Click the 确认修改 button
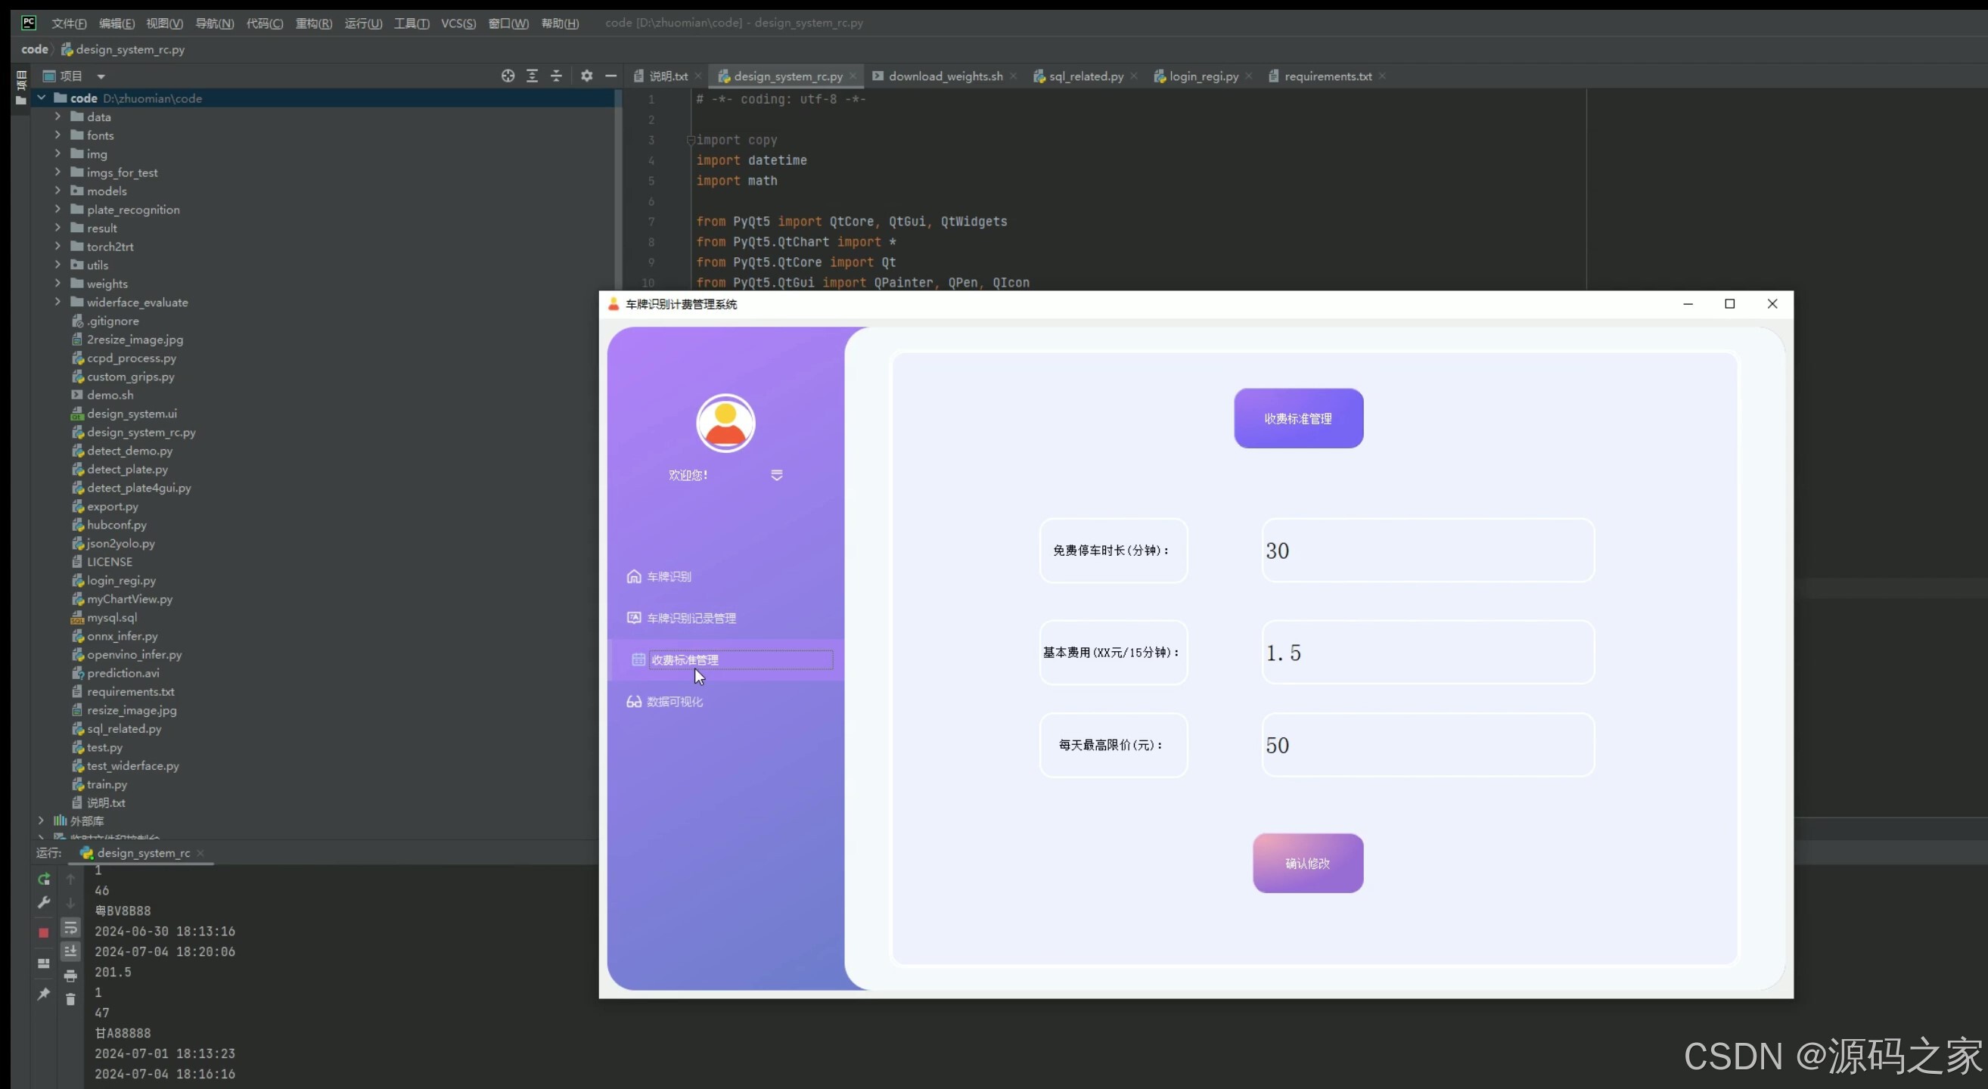Viewport: 1988px width, 1089px height. click(x=1307, y=863)
